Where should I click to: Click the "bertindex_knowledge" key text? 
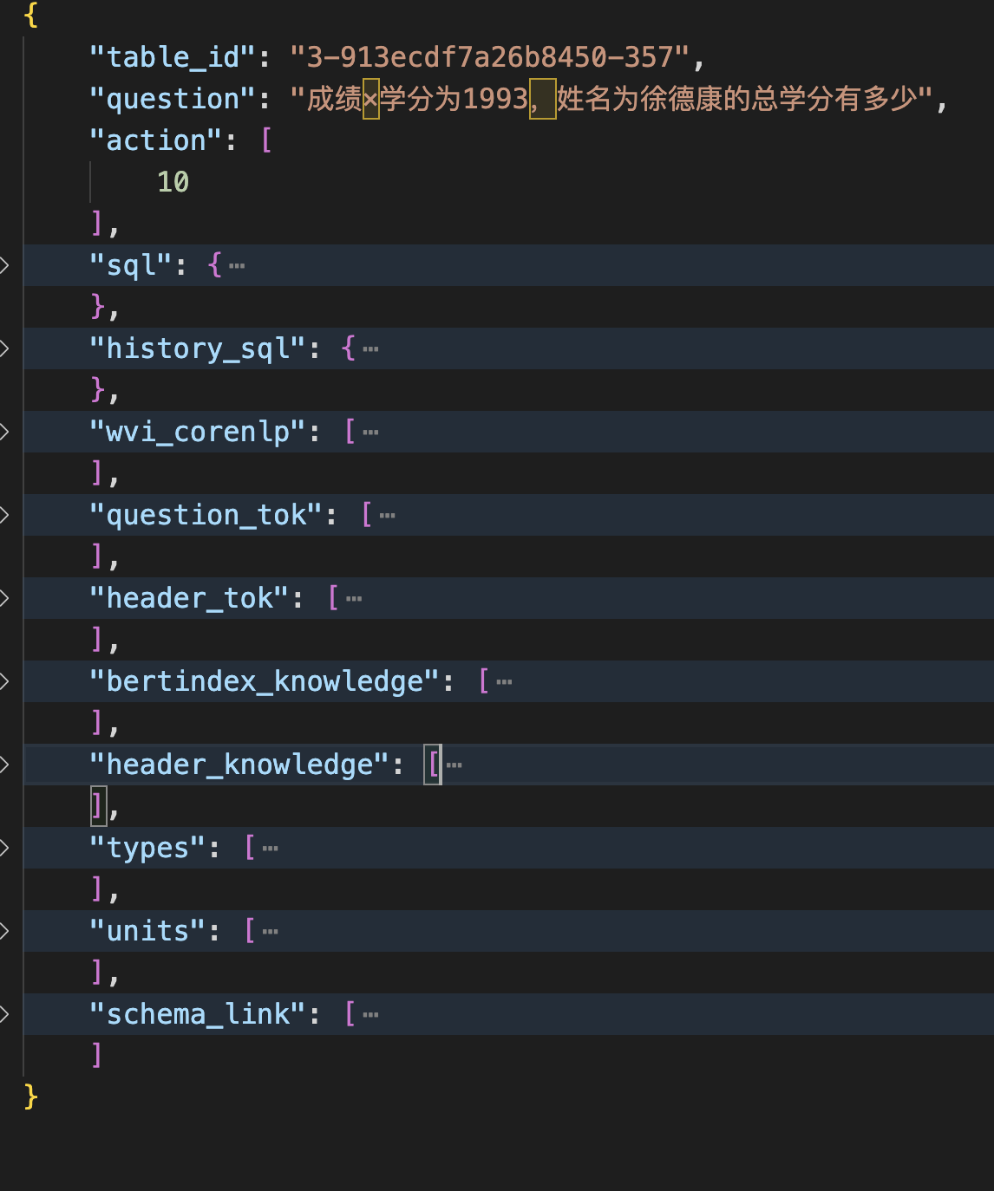265,681
